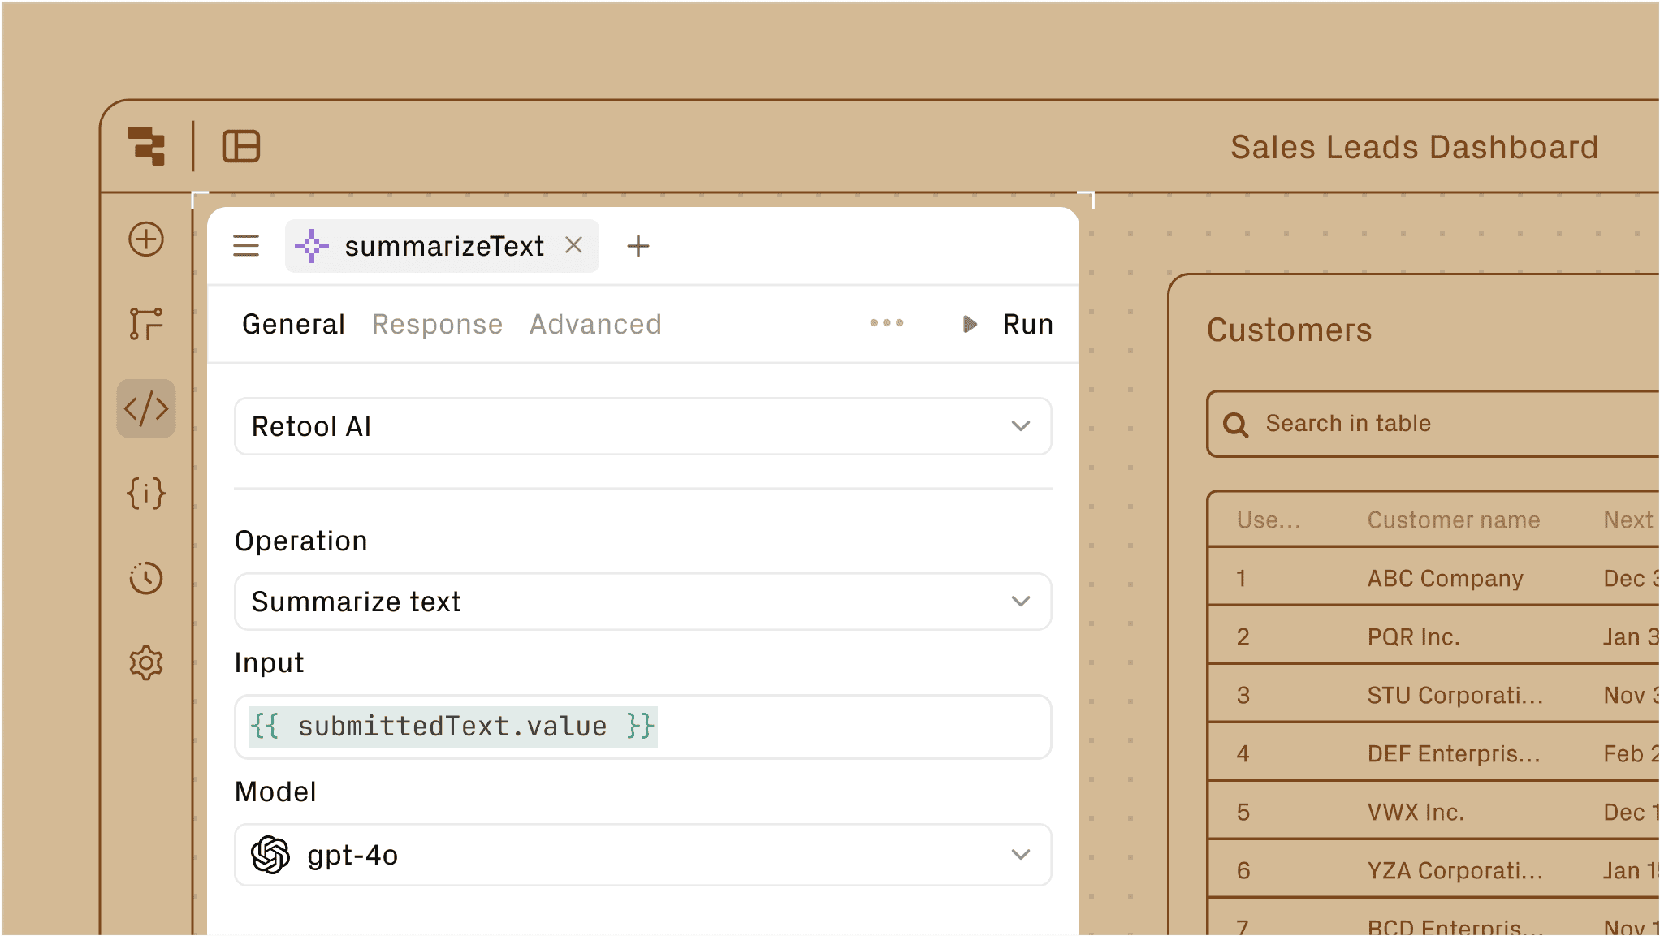Open the state inspector braces icon
The image size is (1660, 936).
point(146,494)
